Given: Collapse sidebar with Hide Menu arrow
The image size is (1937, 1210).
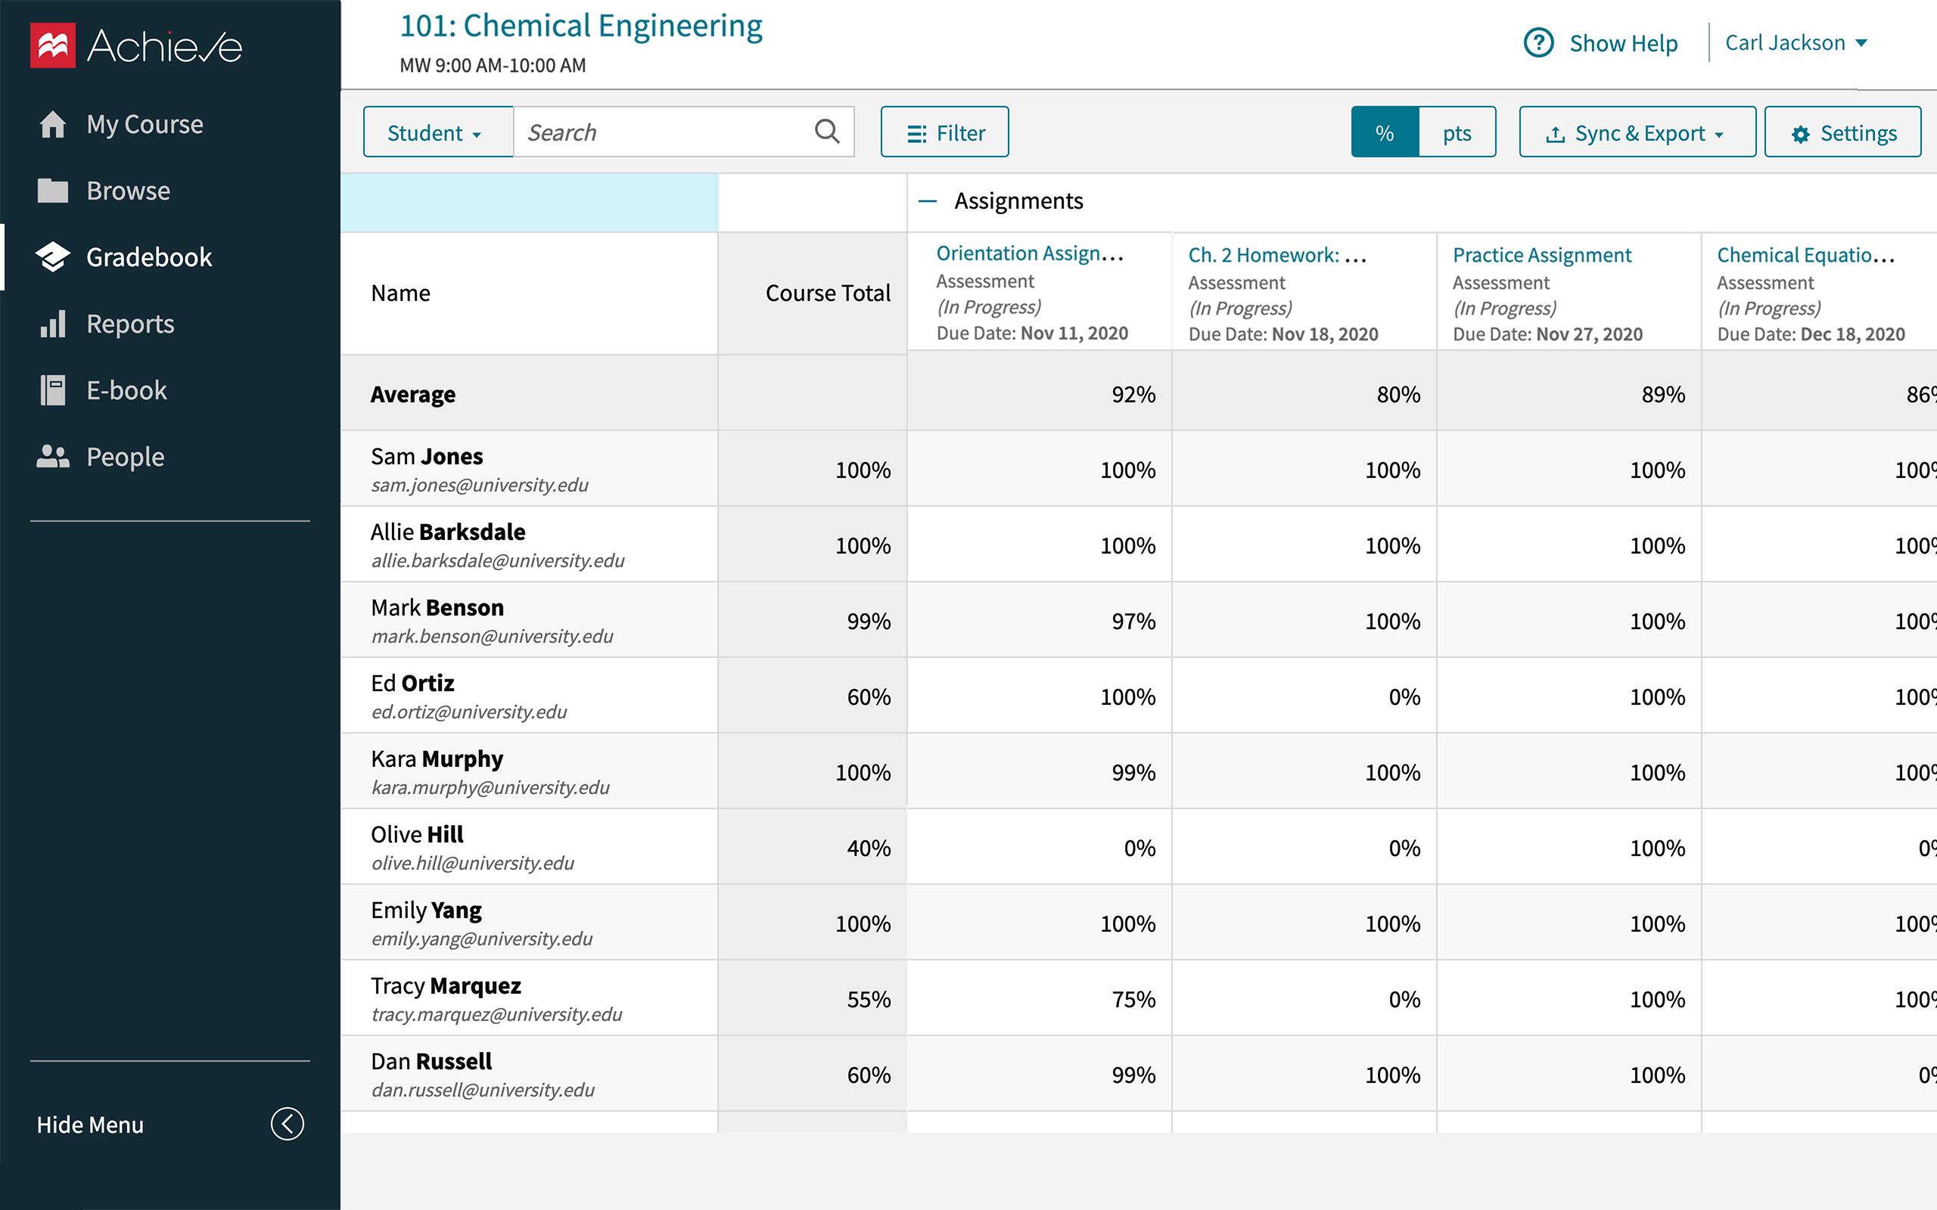Looking at the screenshot, I should (x=287, y=1124).
